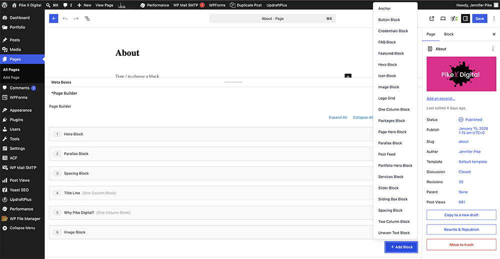Toggle the settings sidebar panel
Screen dimensions: 500x259
(465, 18)
